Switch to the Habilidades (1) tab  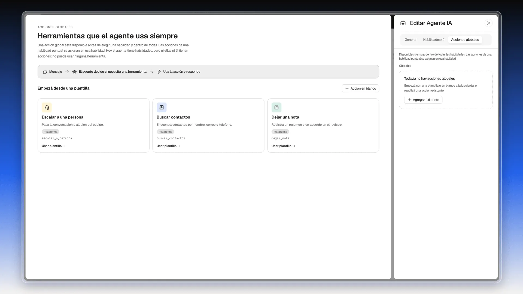pyautogui.click(x=434, y=40)
